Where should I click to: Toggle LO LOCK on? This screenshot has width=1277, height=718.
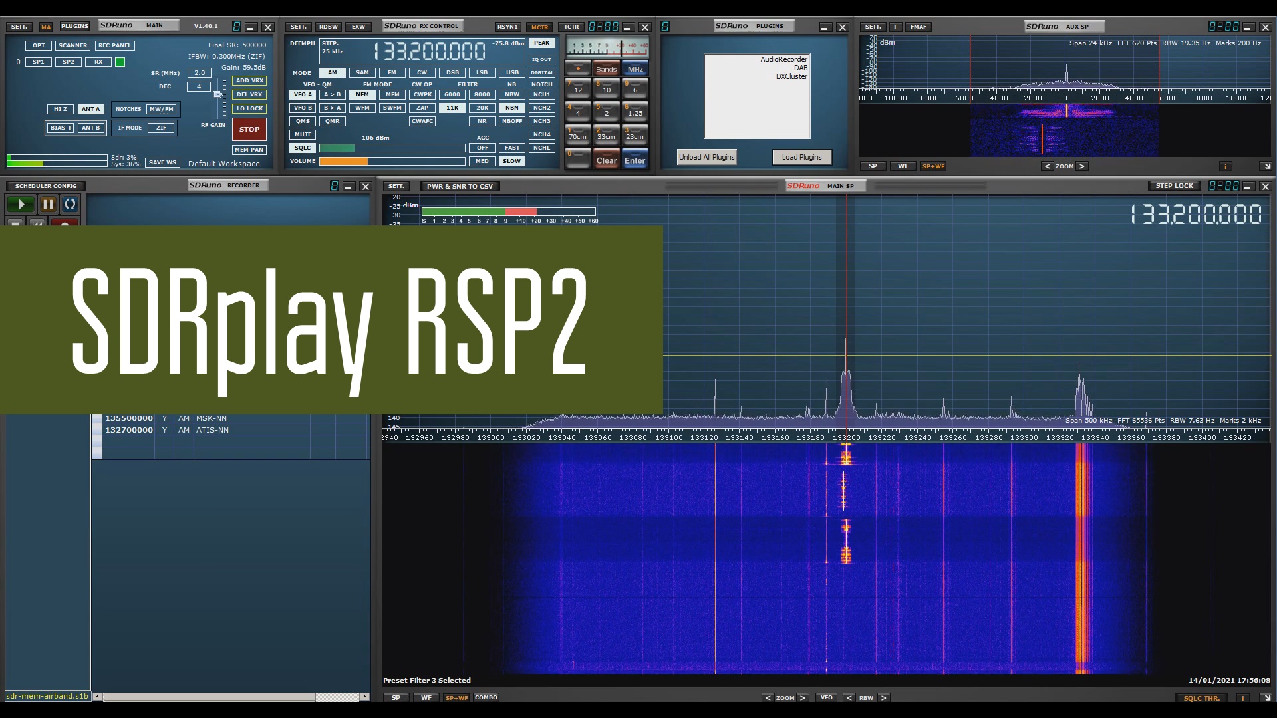coord(249,108)
